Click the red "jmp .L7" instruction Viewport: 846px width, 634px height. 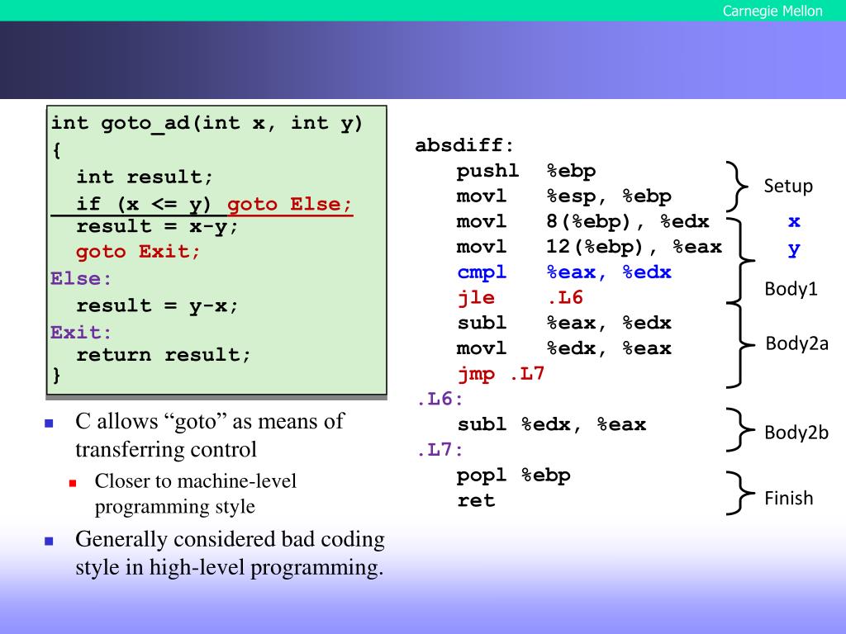pos(501,374)
